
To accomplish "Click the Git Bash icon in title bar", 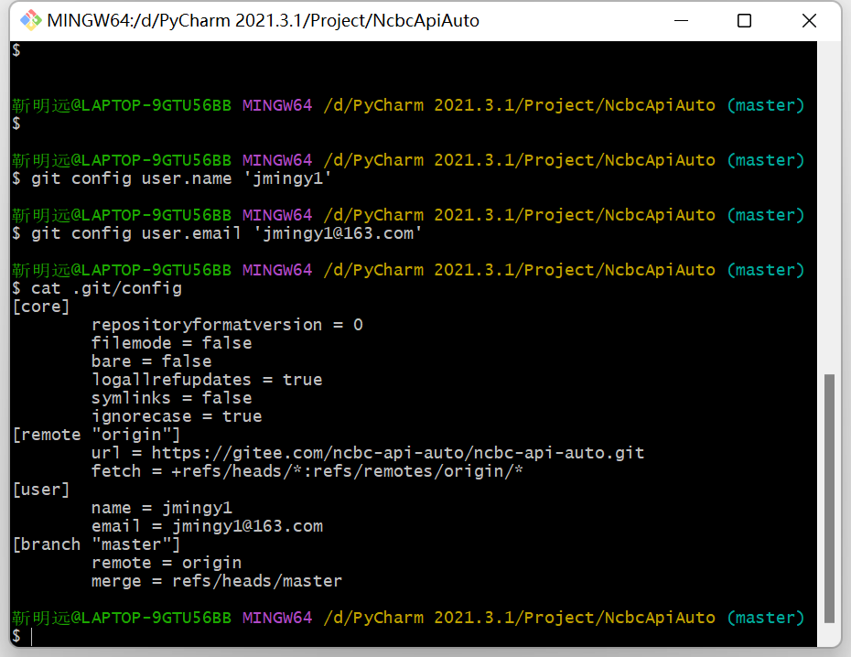I will click(x=30, y=21).
